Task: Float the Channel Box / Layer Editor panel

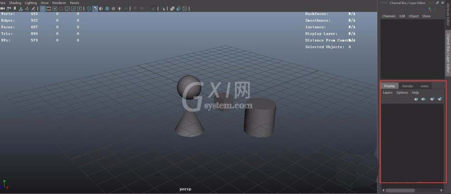Action: [x=437, y=3]
